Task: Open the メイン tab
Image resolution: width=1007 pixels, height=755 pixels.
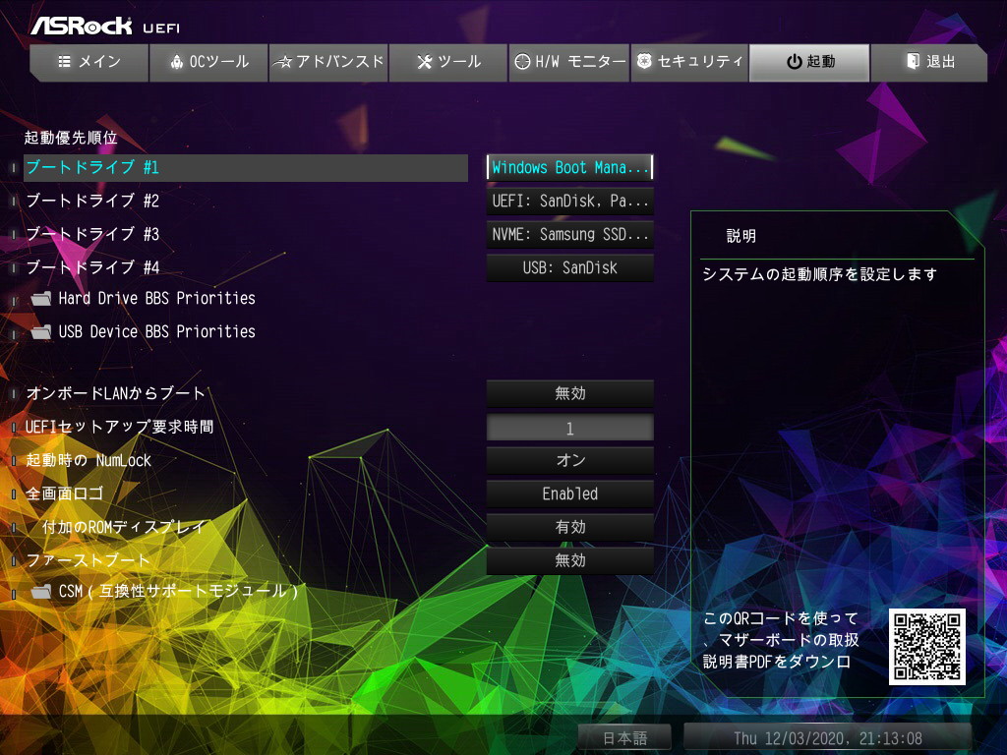Action: click(x=89, y=62)
